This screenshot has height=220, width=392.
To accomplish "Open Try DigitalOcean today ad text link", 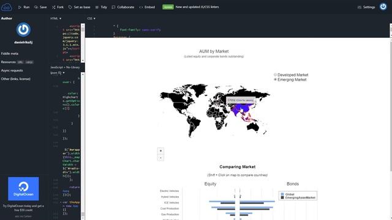I will click(x=23, y=208).
